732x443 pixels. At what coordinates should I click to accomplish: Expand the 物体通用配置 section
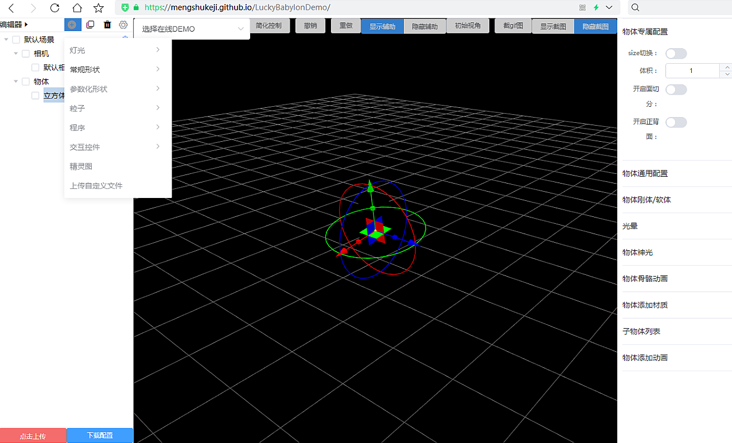click(677, 173)
